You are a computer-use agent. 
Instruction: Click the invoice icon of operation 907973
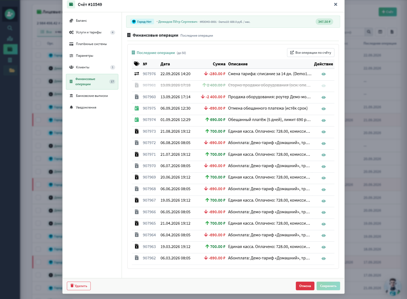pyautogui.click(x=137, y=131)
